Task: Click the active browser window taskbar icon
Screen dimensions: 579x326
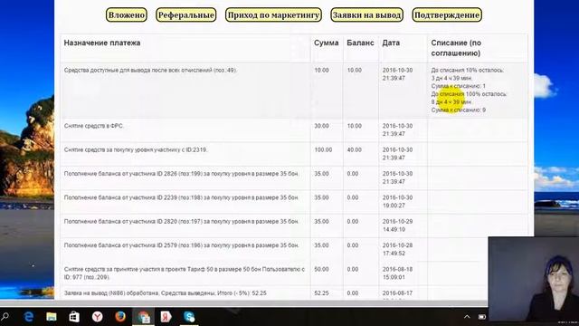Action: tap(143, 317)
